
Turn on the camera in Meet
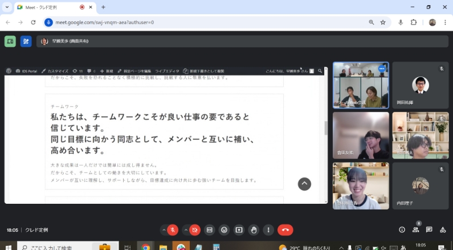195,230
